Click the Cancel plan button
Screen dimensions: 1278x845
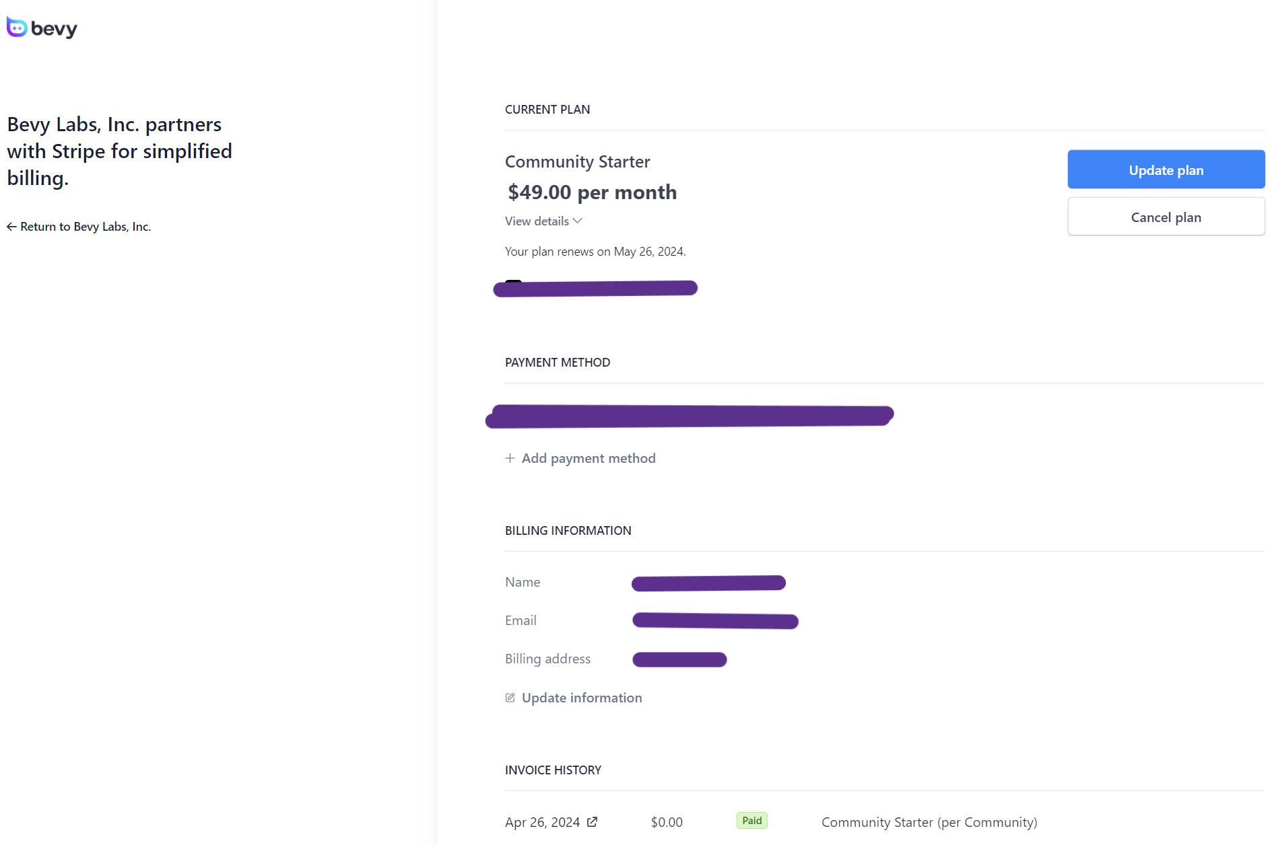click(x=1166, y=217)
